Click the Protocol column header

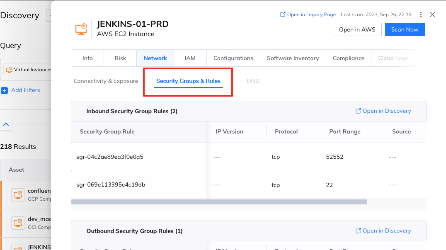click(286, 132)
